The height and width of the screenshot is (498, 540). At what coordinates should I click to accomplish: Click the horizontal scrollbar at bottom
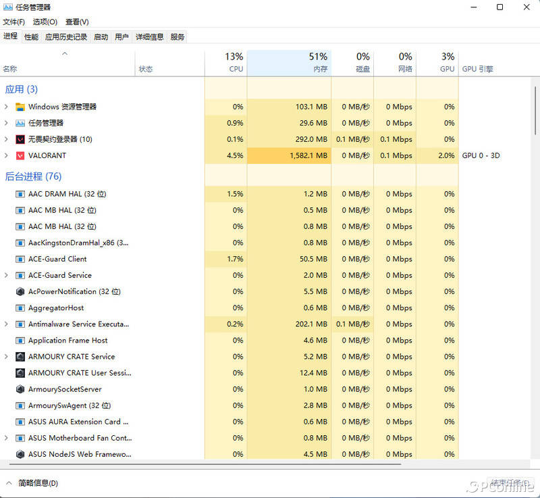click(205, 464)
